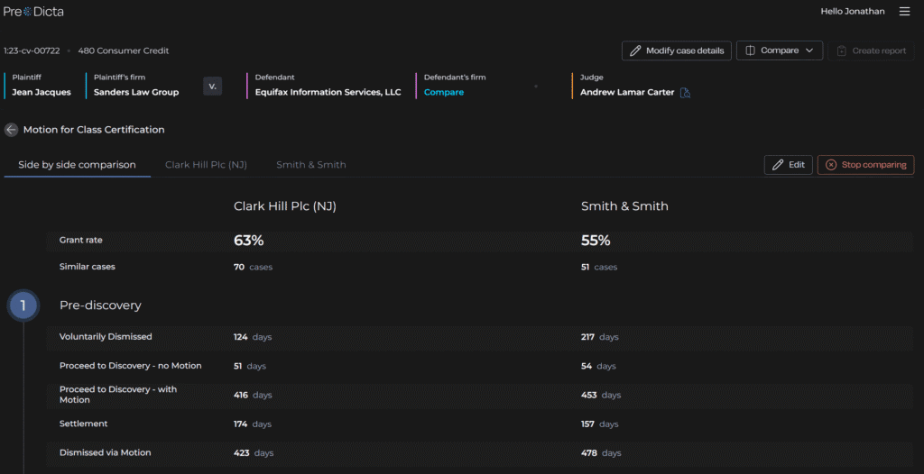Click the 70 cases value
The height and width of the screenshot is (474, 924).
tap(254, 268)
